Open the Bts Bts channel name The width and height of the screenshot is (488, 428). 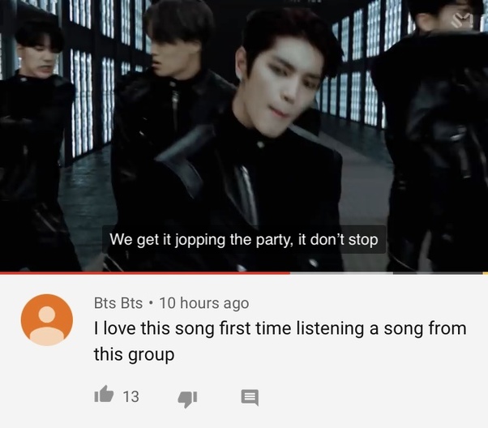click(118, 303)
